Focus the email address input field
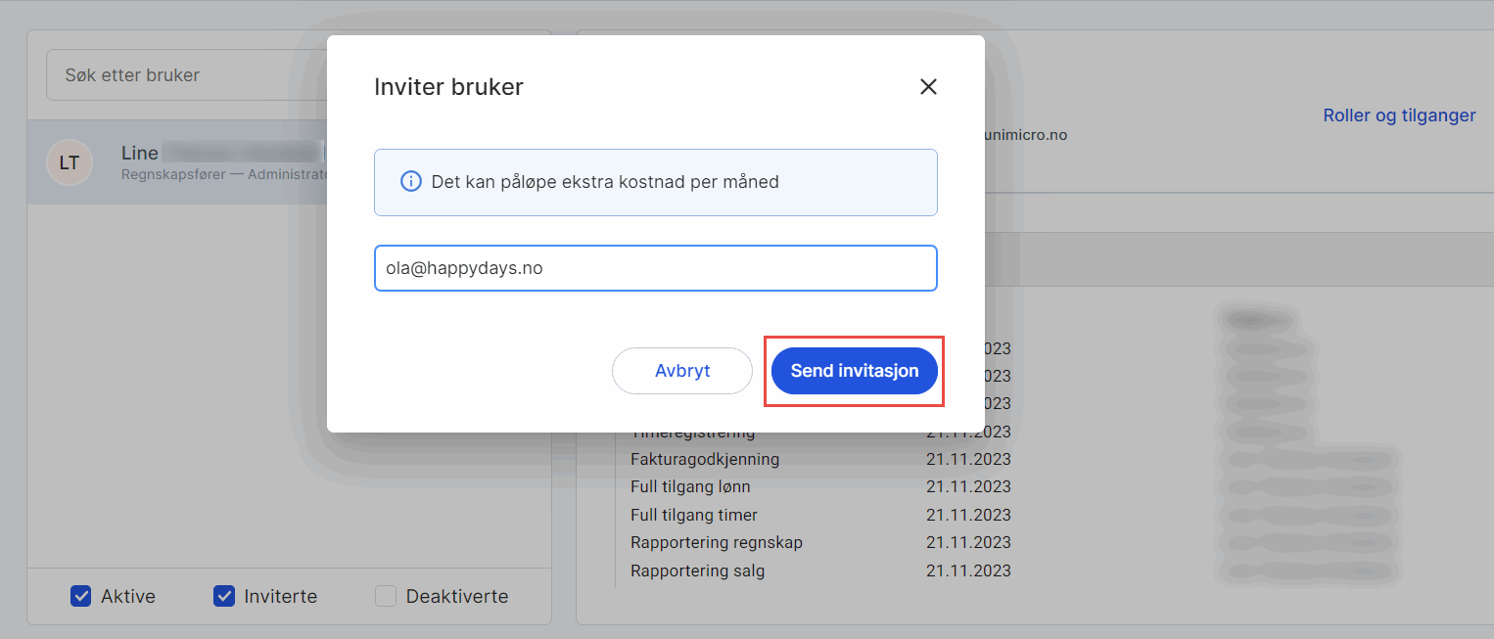 (655, 268)
